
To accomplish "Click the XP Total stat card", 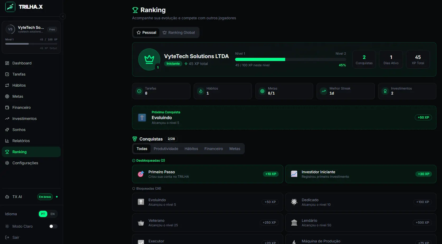I will pyautogui.click(x=418, y=59).
